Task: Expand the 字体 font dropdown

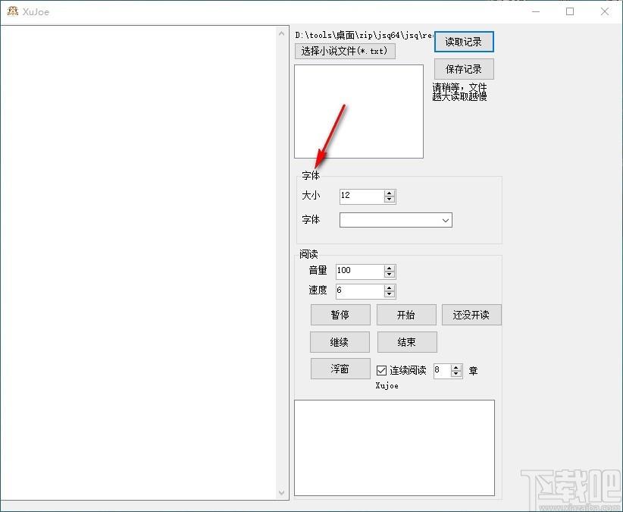Action: coord(446,220)
